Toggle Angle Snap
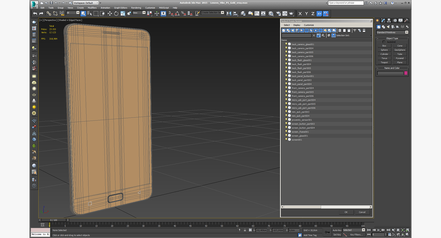 click(x=177, y=13)
